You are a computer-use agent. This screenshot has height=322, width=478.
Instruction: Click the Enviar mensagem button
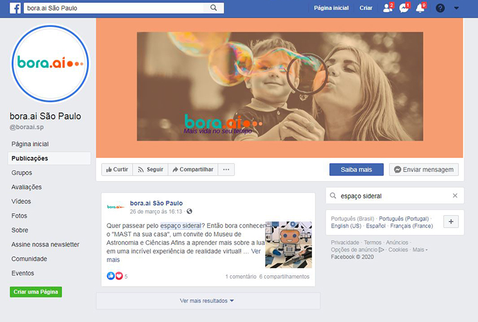424,170
